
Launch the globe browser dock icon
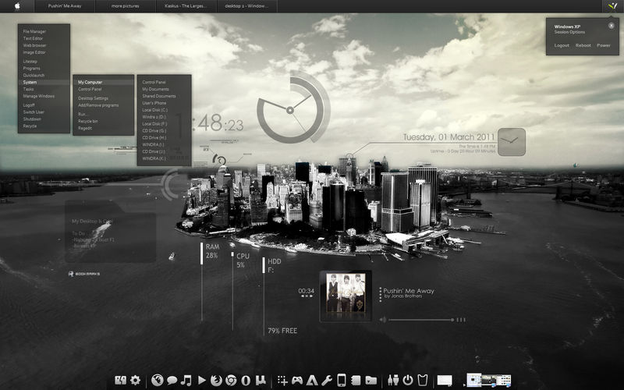[158, 380]
